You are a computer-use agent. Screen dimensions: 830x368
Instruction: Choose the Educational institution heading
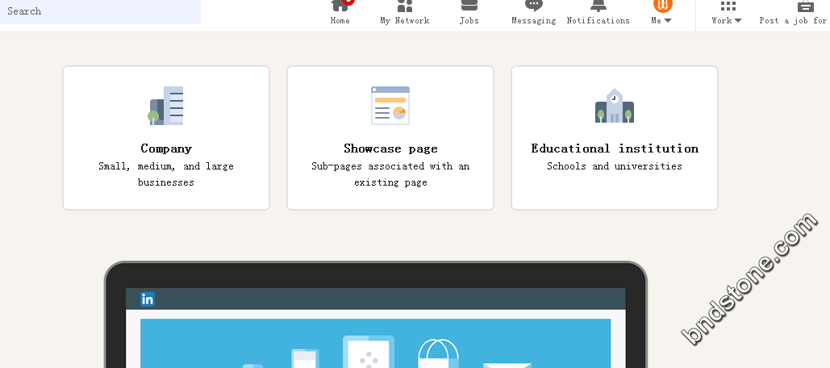(x=615, y=148)
